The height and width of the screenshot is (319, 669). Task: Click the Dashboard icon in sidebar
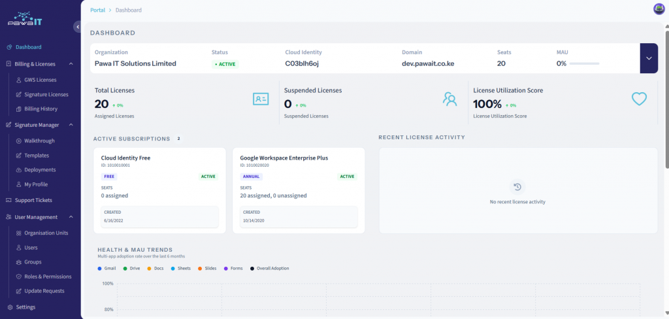(x=9, y=48)
